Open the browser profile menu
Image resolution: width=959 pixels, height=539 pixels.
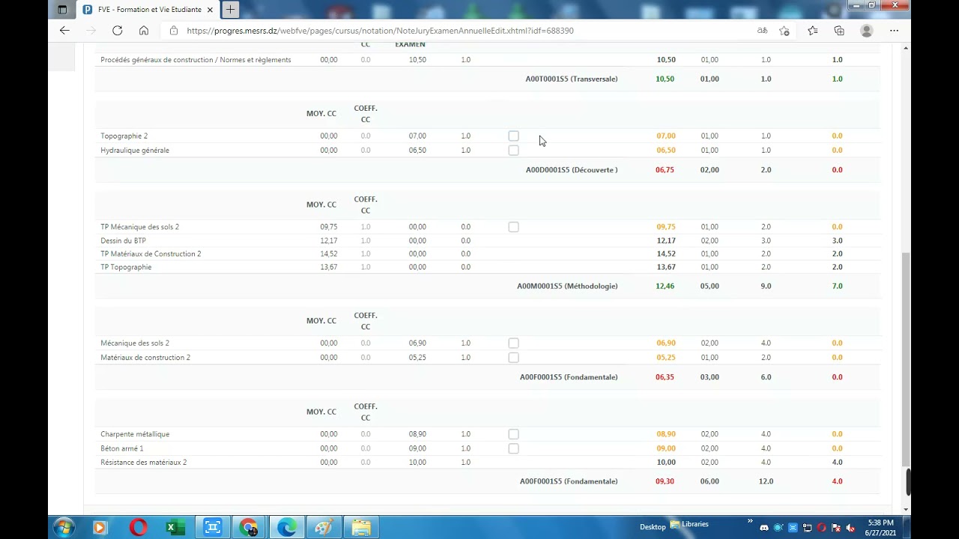867,31
